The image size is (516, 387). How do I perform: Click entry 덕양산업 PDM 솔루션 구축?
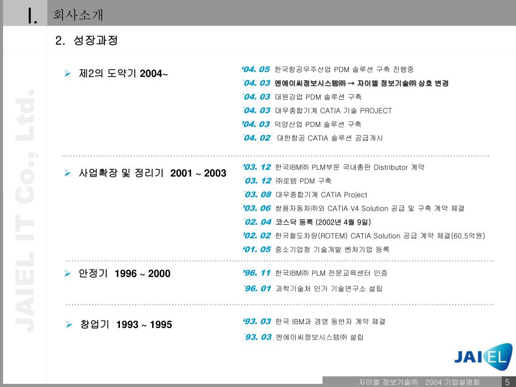point(318,124)
